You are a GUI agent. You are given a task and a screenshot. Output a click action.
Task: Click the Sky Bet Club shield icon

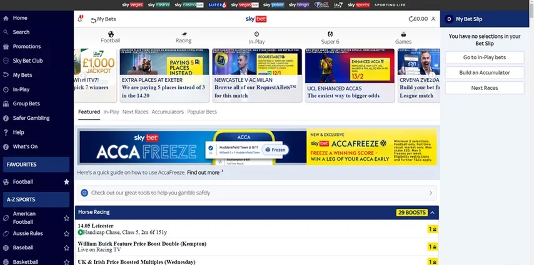point(6,61)
